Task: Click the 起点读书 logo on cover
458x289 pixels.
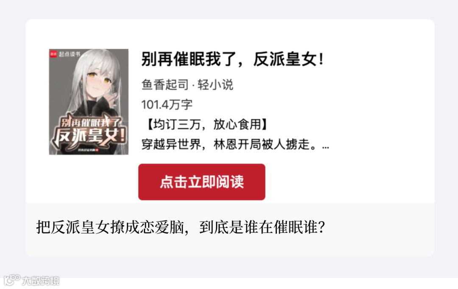Action: (53, 54)
